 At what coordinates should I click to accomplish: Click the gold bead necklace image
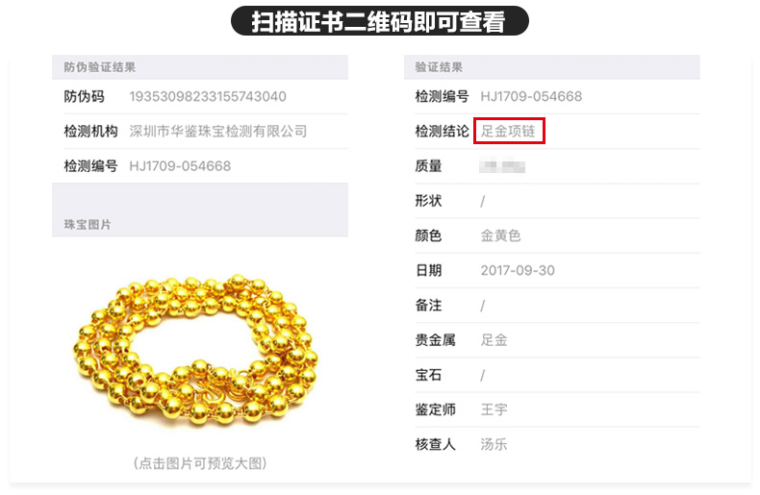196,352
